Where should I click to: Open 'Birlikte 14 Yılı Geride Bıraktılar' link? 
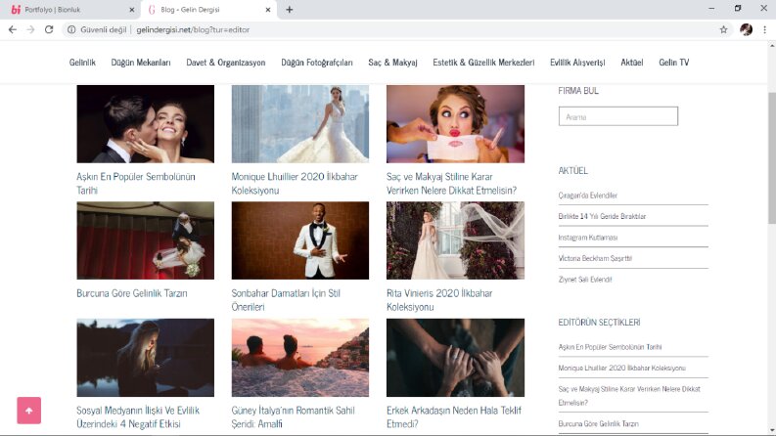(602, 216)
